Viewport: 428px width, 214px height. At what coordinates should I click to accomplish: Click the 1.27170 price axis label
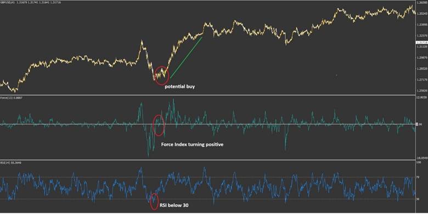point(423,80)
